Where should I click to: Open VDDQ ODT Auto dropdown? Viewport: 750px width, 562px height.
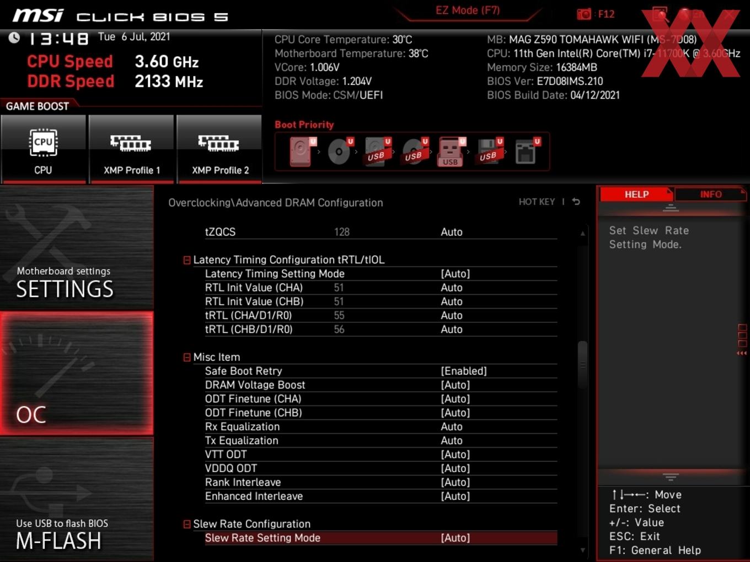(455, 468)
